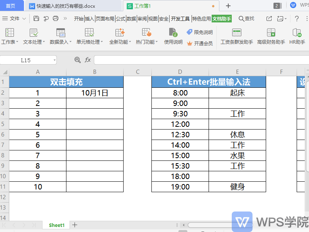
Task: Expand the 热门功能 dropdown menu
Action: tap(147, 42)
